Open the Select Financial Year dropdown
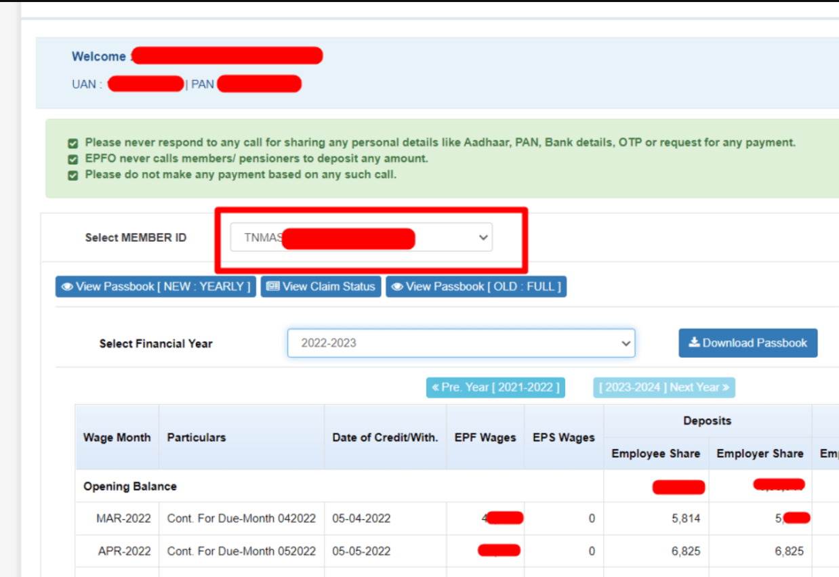Viewport: 839px width, 577px height. (x=461, y=343)
